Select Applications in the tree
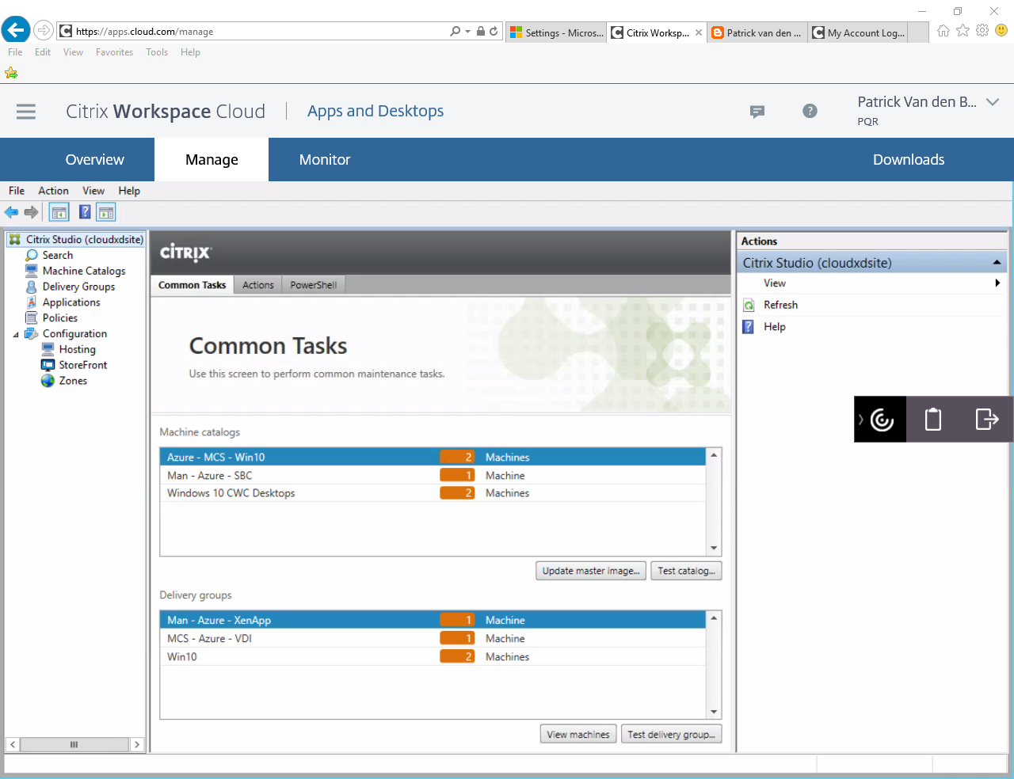 (x=71, y=302)
